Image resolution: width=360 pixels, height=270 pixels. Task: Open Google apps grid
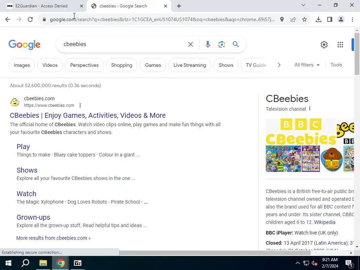point(340,45)
